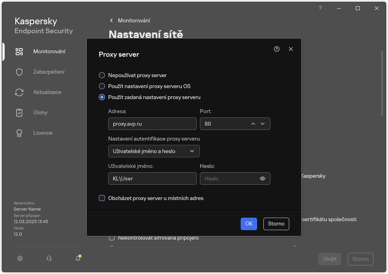Click the Úlohy tasks icon

[x=19, y=112]
